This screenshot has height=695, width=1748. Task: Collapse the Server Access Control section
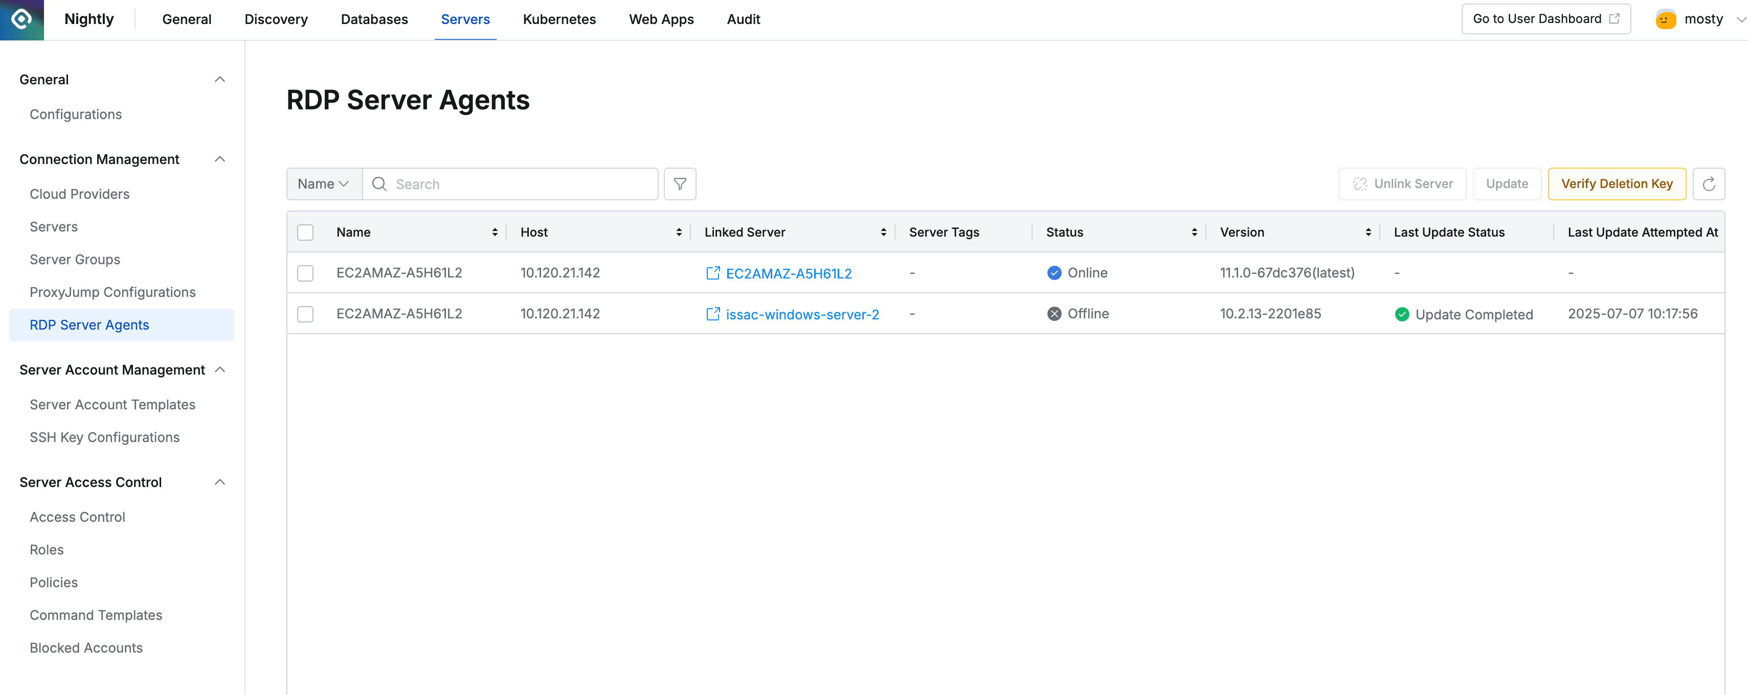tap(219, 482)
